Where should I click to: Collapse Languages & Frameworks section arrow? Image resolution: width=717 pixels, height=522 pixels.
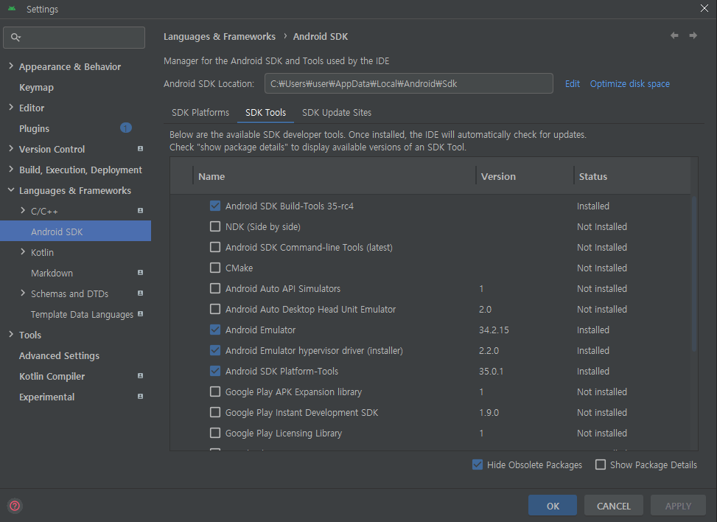(x=11, y=190)
